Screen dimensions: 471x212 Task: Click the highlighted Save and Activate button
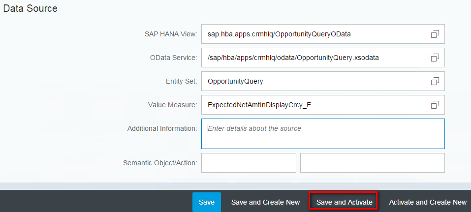345,202
